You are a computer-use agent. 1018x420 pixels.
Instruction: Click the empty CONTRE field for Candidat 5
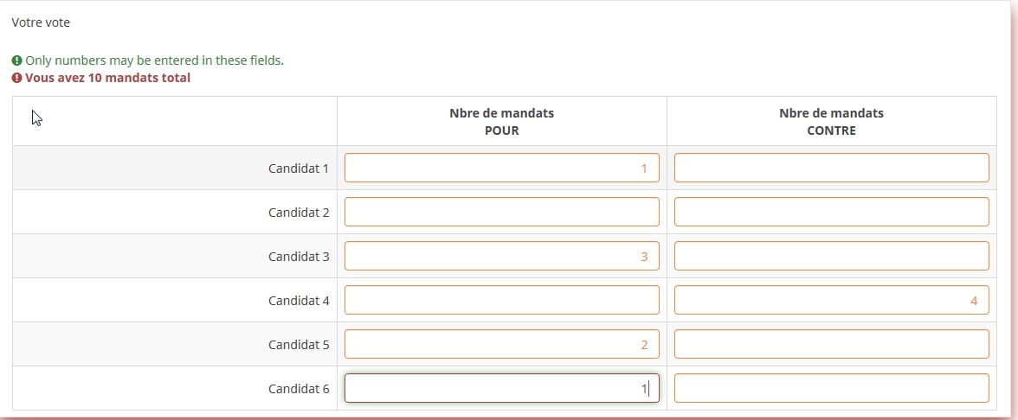click(831, 344)
